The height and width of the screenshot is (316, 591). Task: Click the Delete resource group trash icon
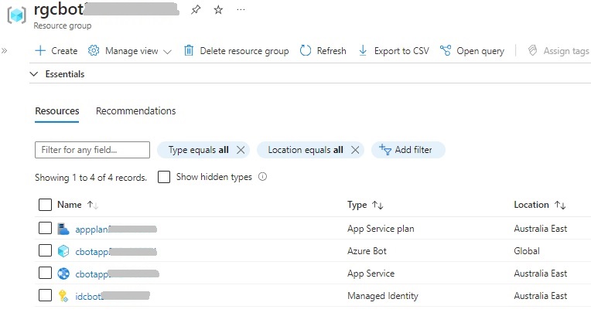click(189, 51)
